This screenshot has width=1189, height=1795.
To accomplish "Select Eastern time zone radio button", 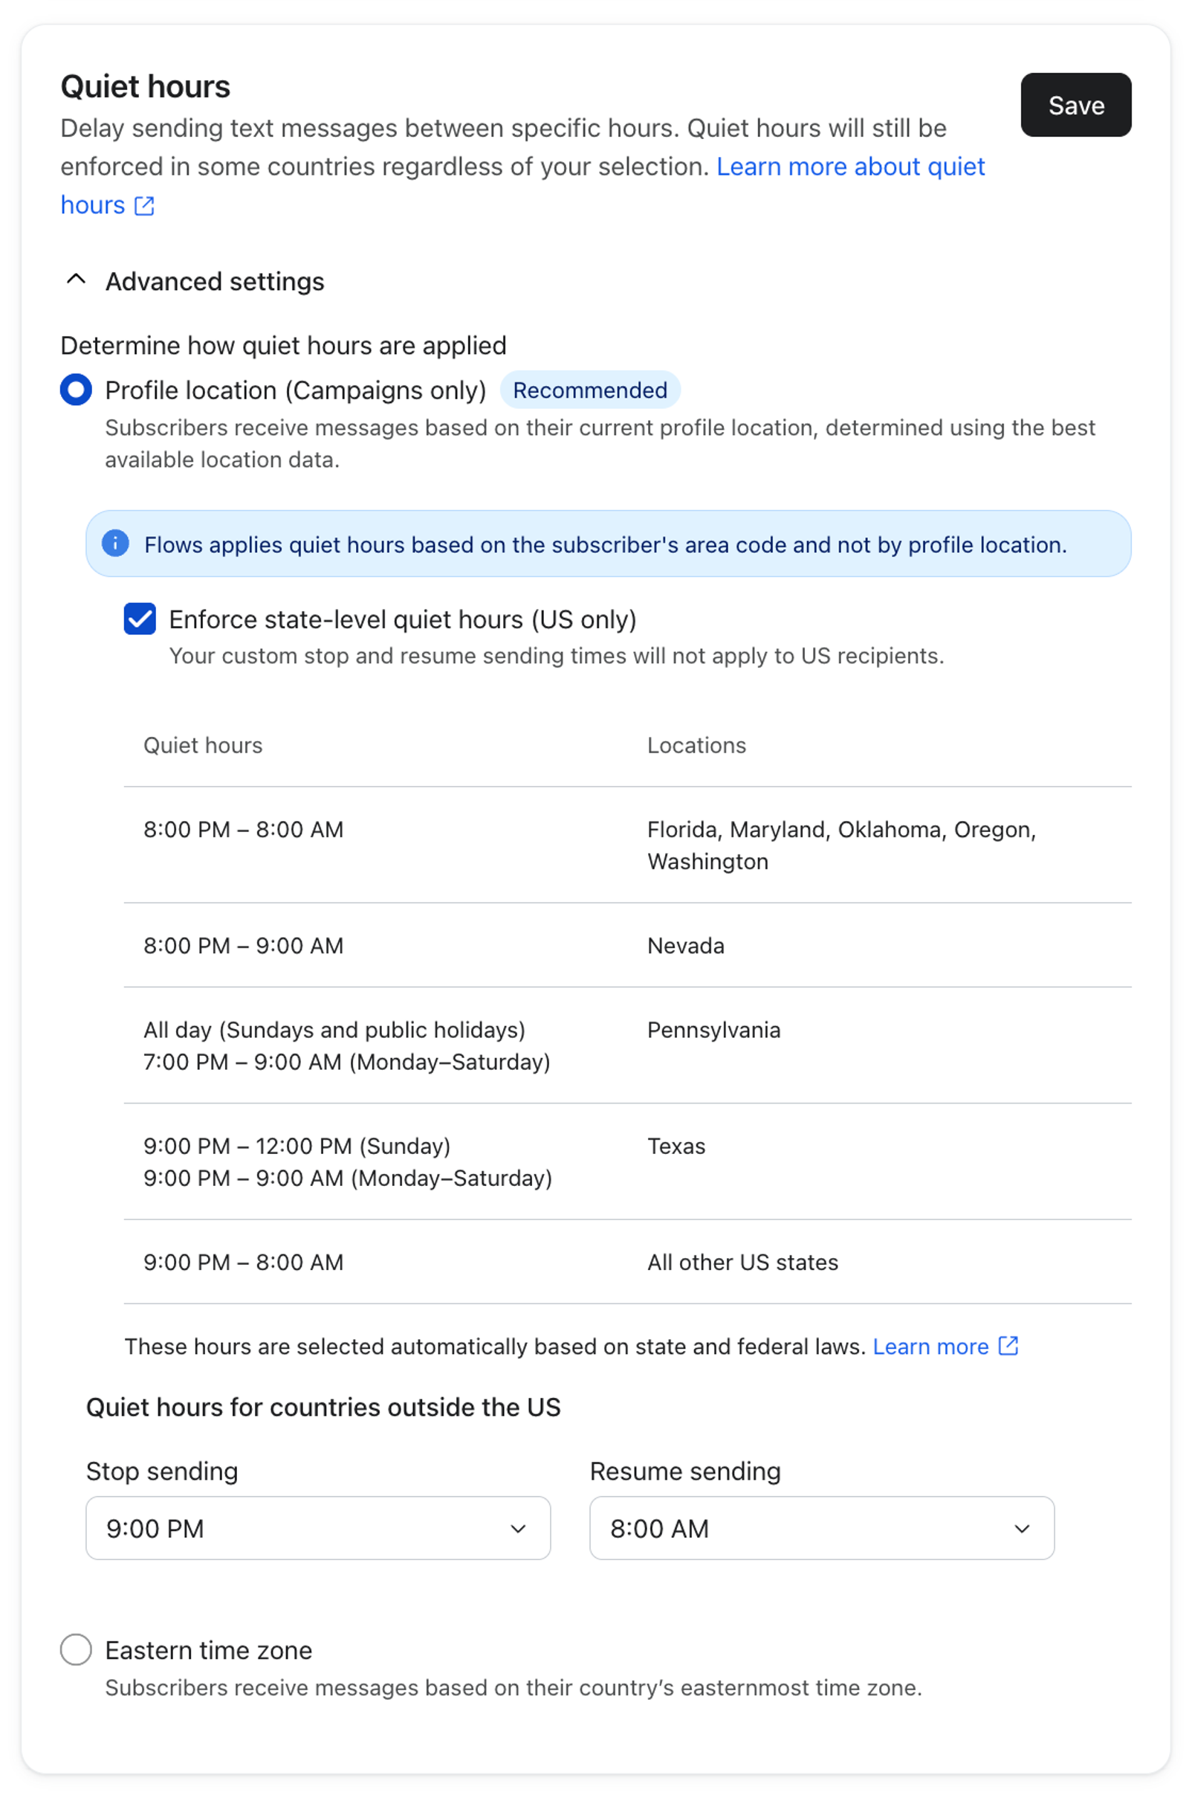I will (76, 1650).
